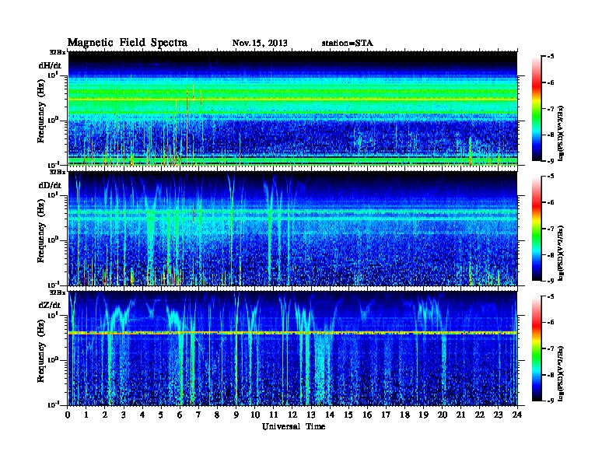The height and width of the screenshot is (476, 616).
Task: Select the dZ/dt spectrogram plot
Action: 292,348
